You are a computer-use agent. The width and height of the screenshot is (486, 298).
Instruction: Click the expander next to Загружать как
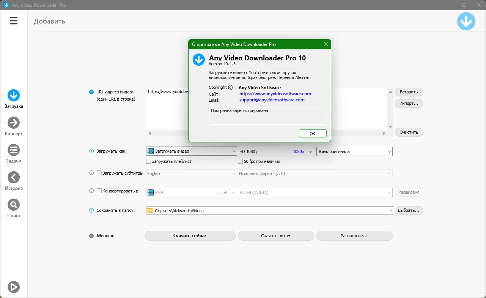[x=91, y=151]
